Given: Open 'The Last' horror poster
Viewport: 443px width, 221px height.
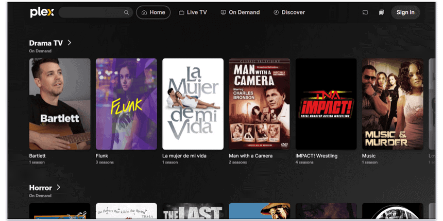Looking at the screenshot, I should (x=193, y=211).
